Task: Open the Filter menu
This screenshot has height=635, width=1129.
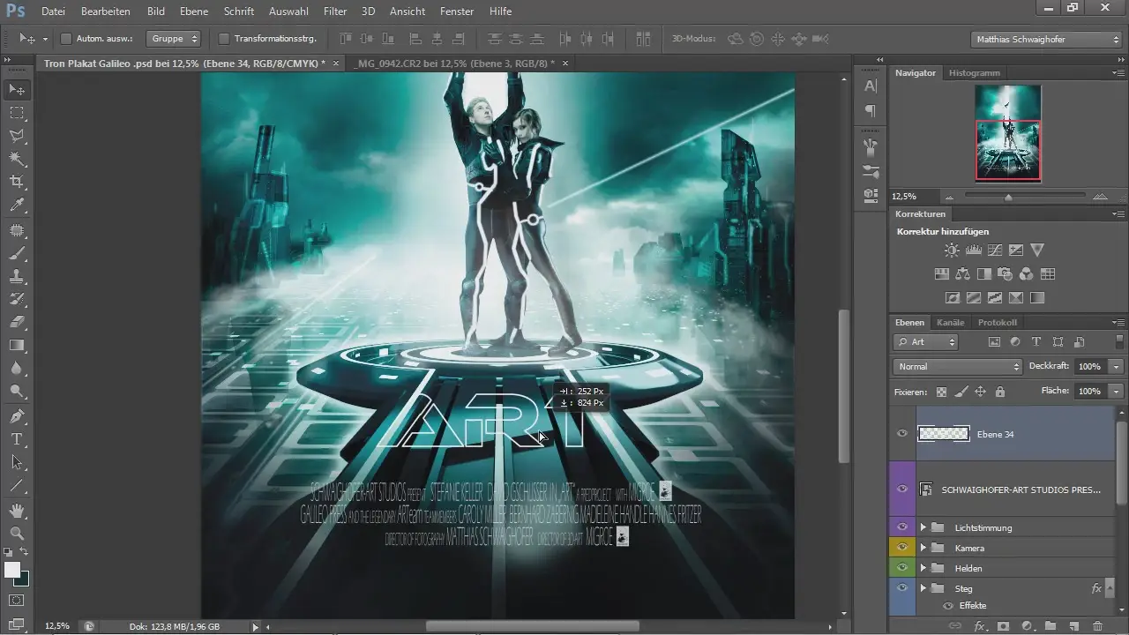Action: 334,11
